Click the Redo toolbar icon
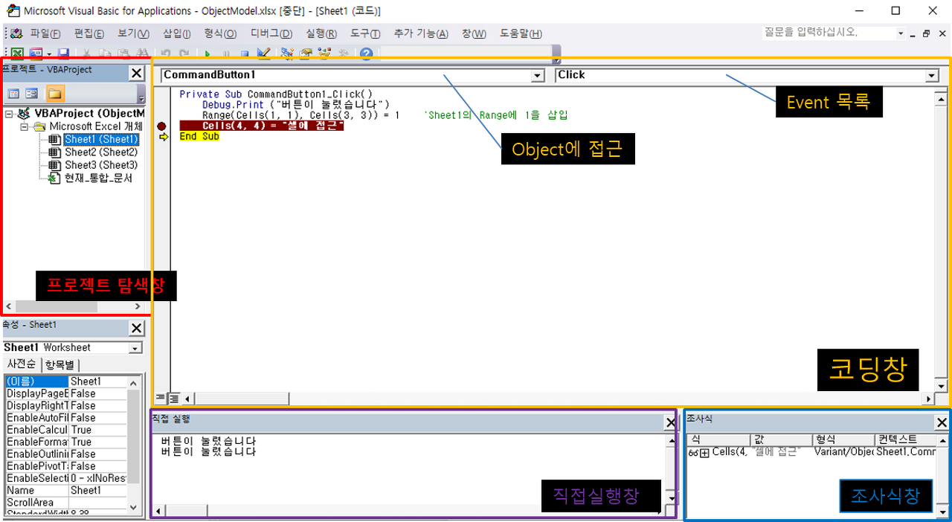The width and height of the screenshot is (952, 522). click(x=184, y=54)
